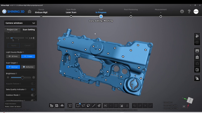The image size is (202, 113).
Task: Select the lasso selection tool
Action: point(88,106)
